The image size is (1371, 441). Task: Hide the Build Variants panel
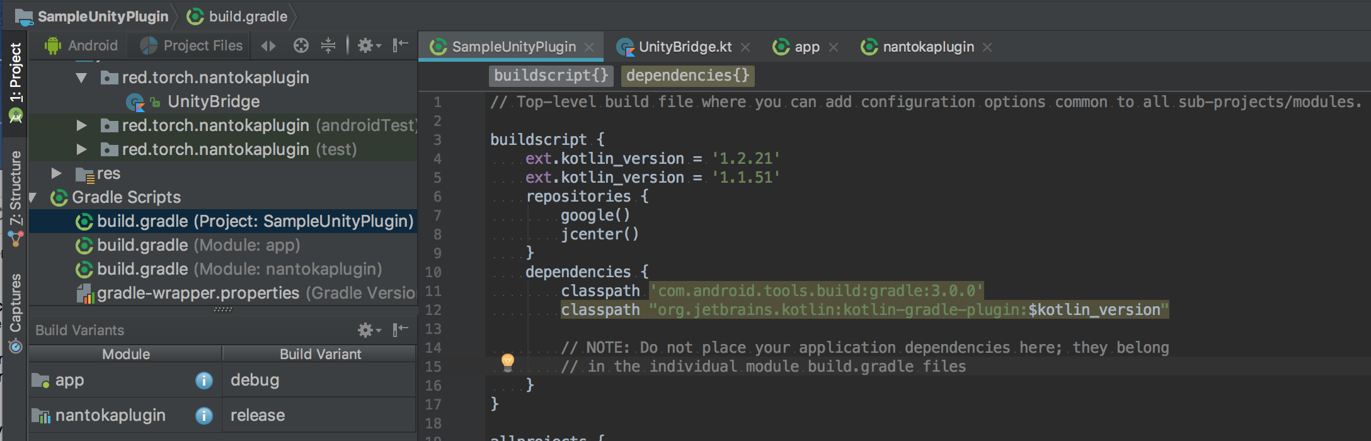tap(401, 329)
